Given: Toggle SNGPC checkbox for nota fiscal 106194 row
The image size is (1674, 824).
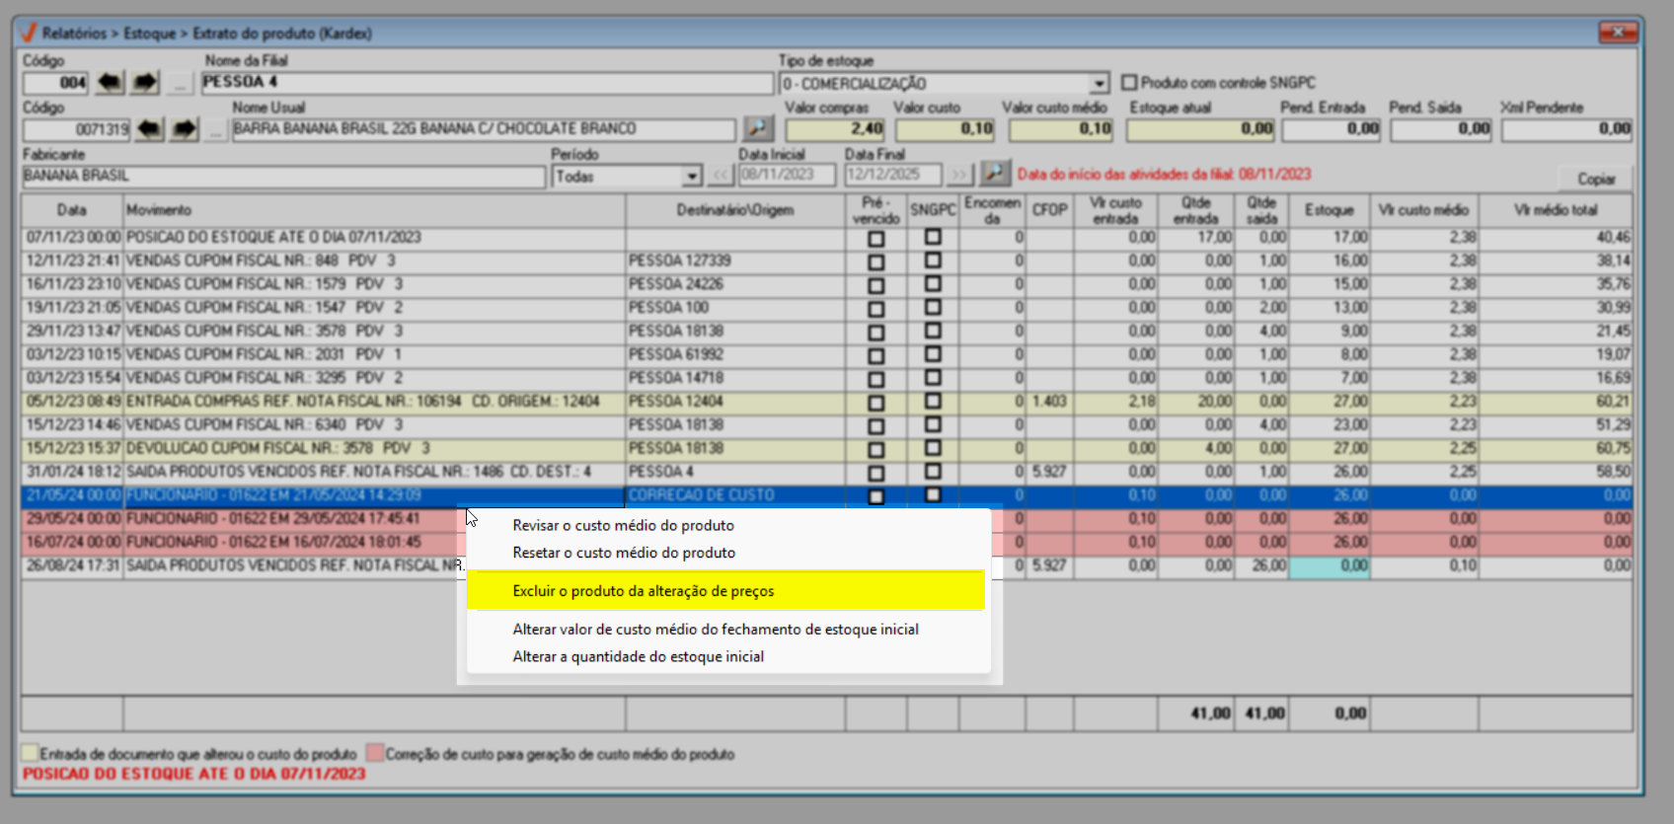Looking at the screenshot, I should pos(933,402).
